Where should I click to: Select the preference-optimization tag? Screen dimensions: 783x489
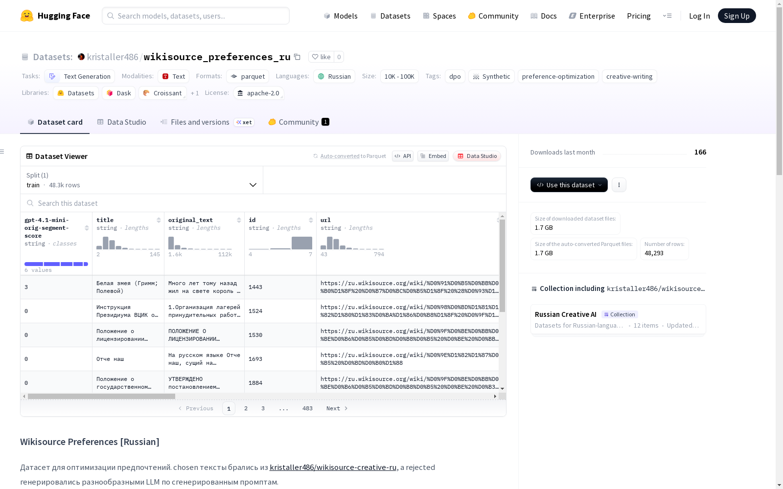558,76
